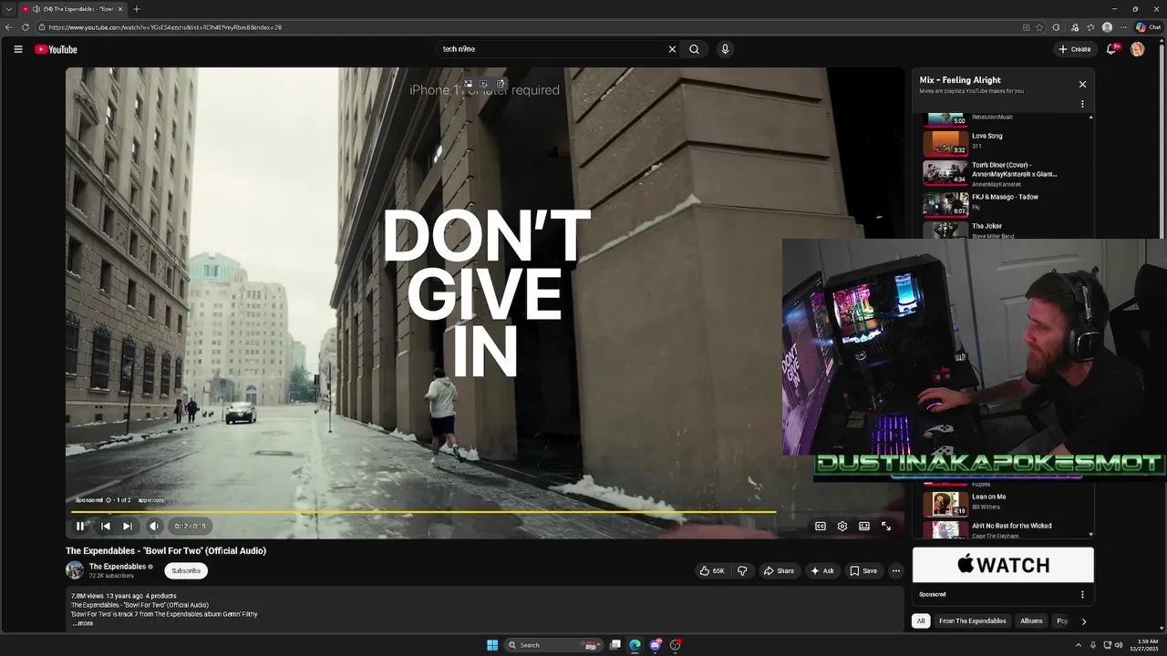Open YouTube notifications bell
Image resolution: width=1167 pixels, height=656 pixels.
point(1111,49)
